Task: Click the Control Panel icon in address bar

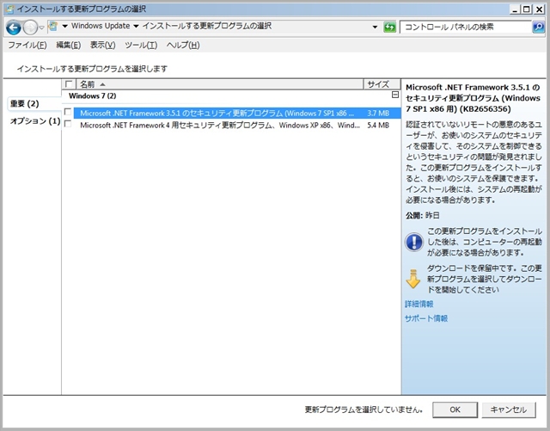Action: 53,26
